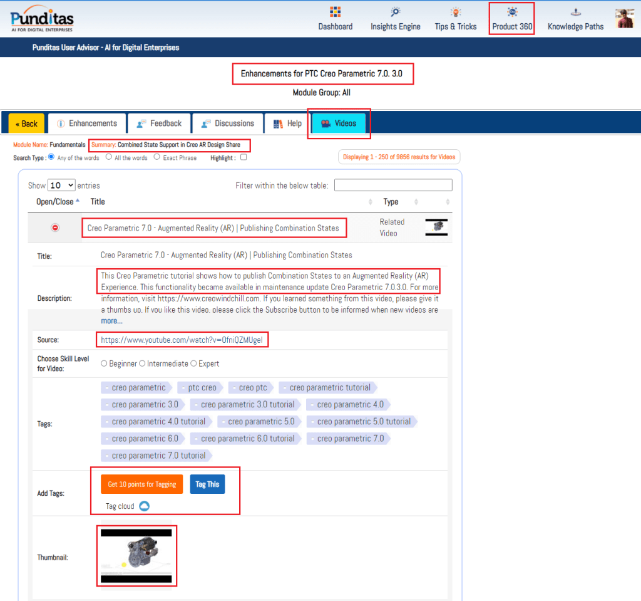Switch to the Discussions tab
Viewport: 641px width, 601px height.
point(227,123)
